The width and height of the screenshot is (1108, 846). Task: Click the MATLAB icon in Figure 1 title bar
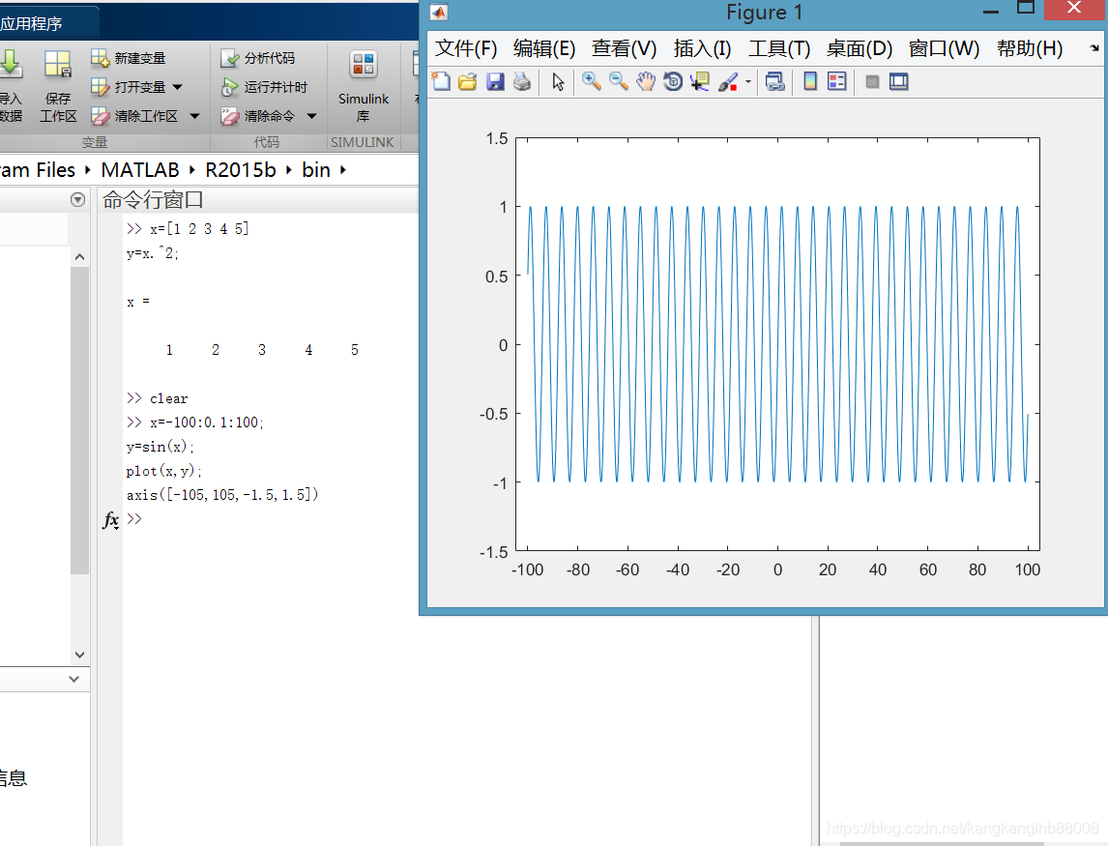click(439, 13)
